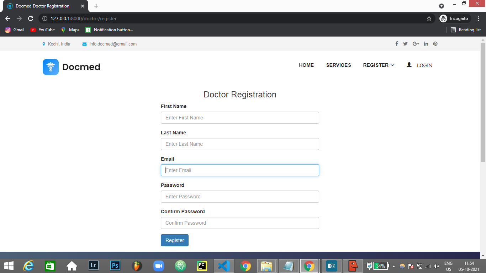Click the Twitter bird icon
486x273 pixels.
pyautogui.click(x=405, y=44)
